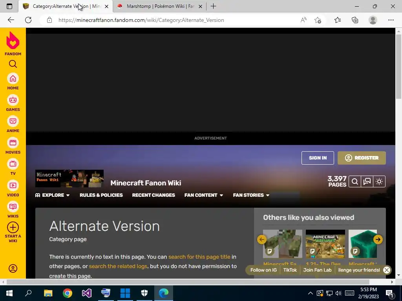Viewport: 402px width, 301px height.
Task: Click the Fandom flame logo
Action: coord(13,40)
